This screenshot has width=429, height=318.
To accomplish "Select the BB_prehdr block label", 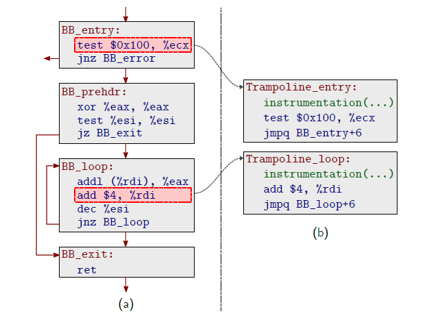I will coord(95,92).
